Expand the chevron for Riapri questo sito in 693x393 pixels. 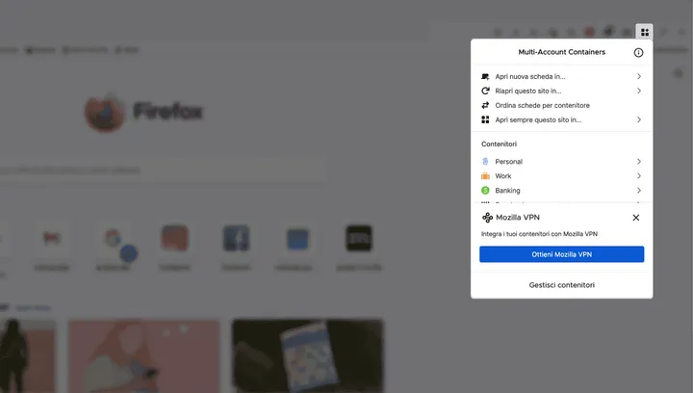coord(639,91)
